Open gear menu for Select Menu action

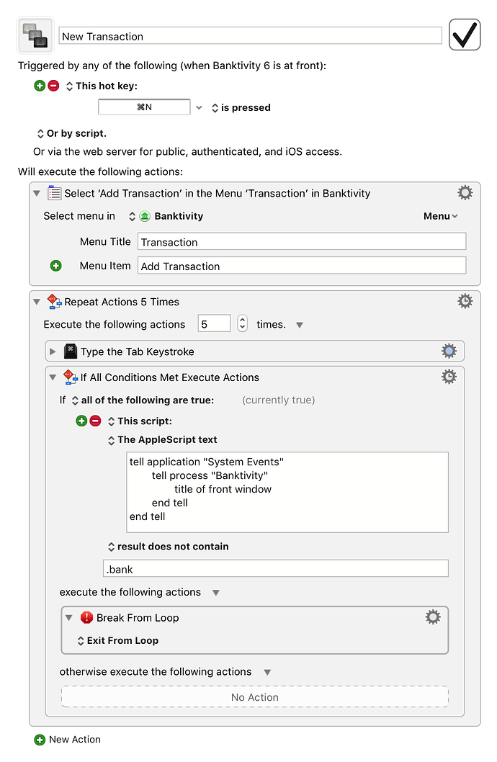(465, 193)
